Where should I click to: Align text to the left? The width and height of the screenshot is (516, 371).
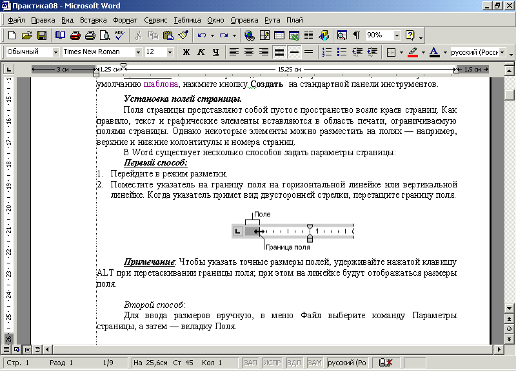[234, 52]
